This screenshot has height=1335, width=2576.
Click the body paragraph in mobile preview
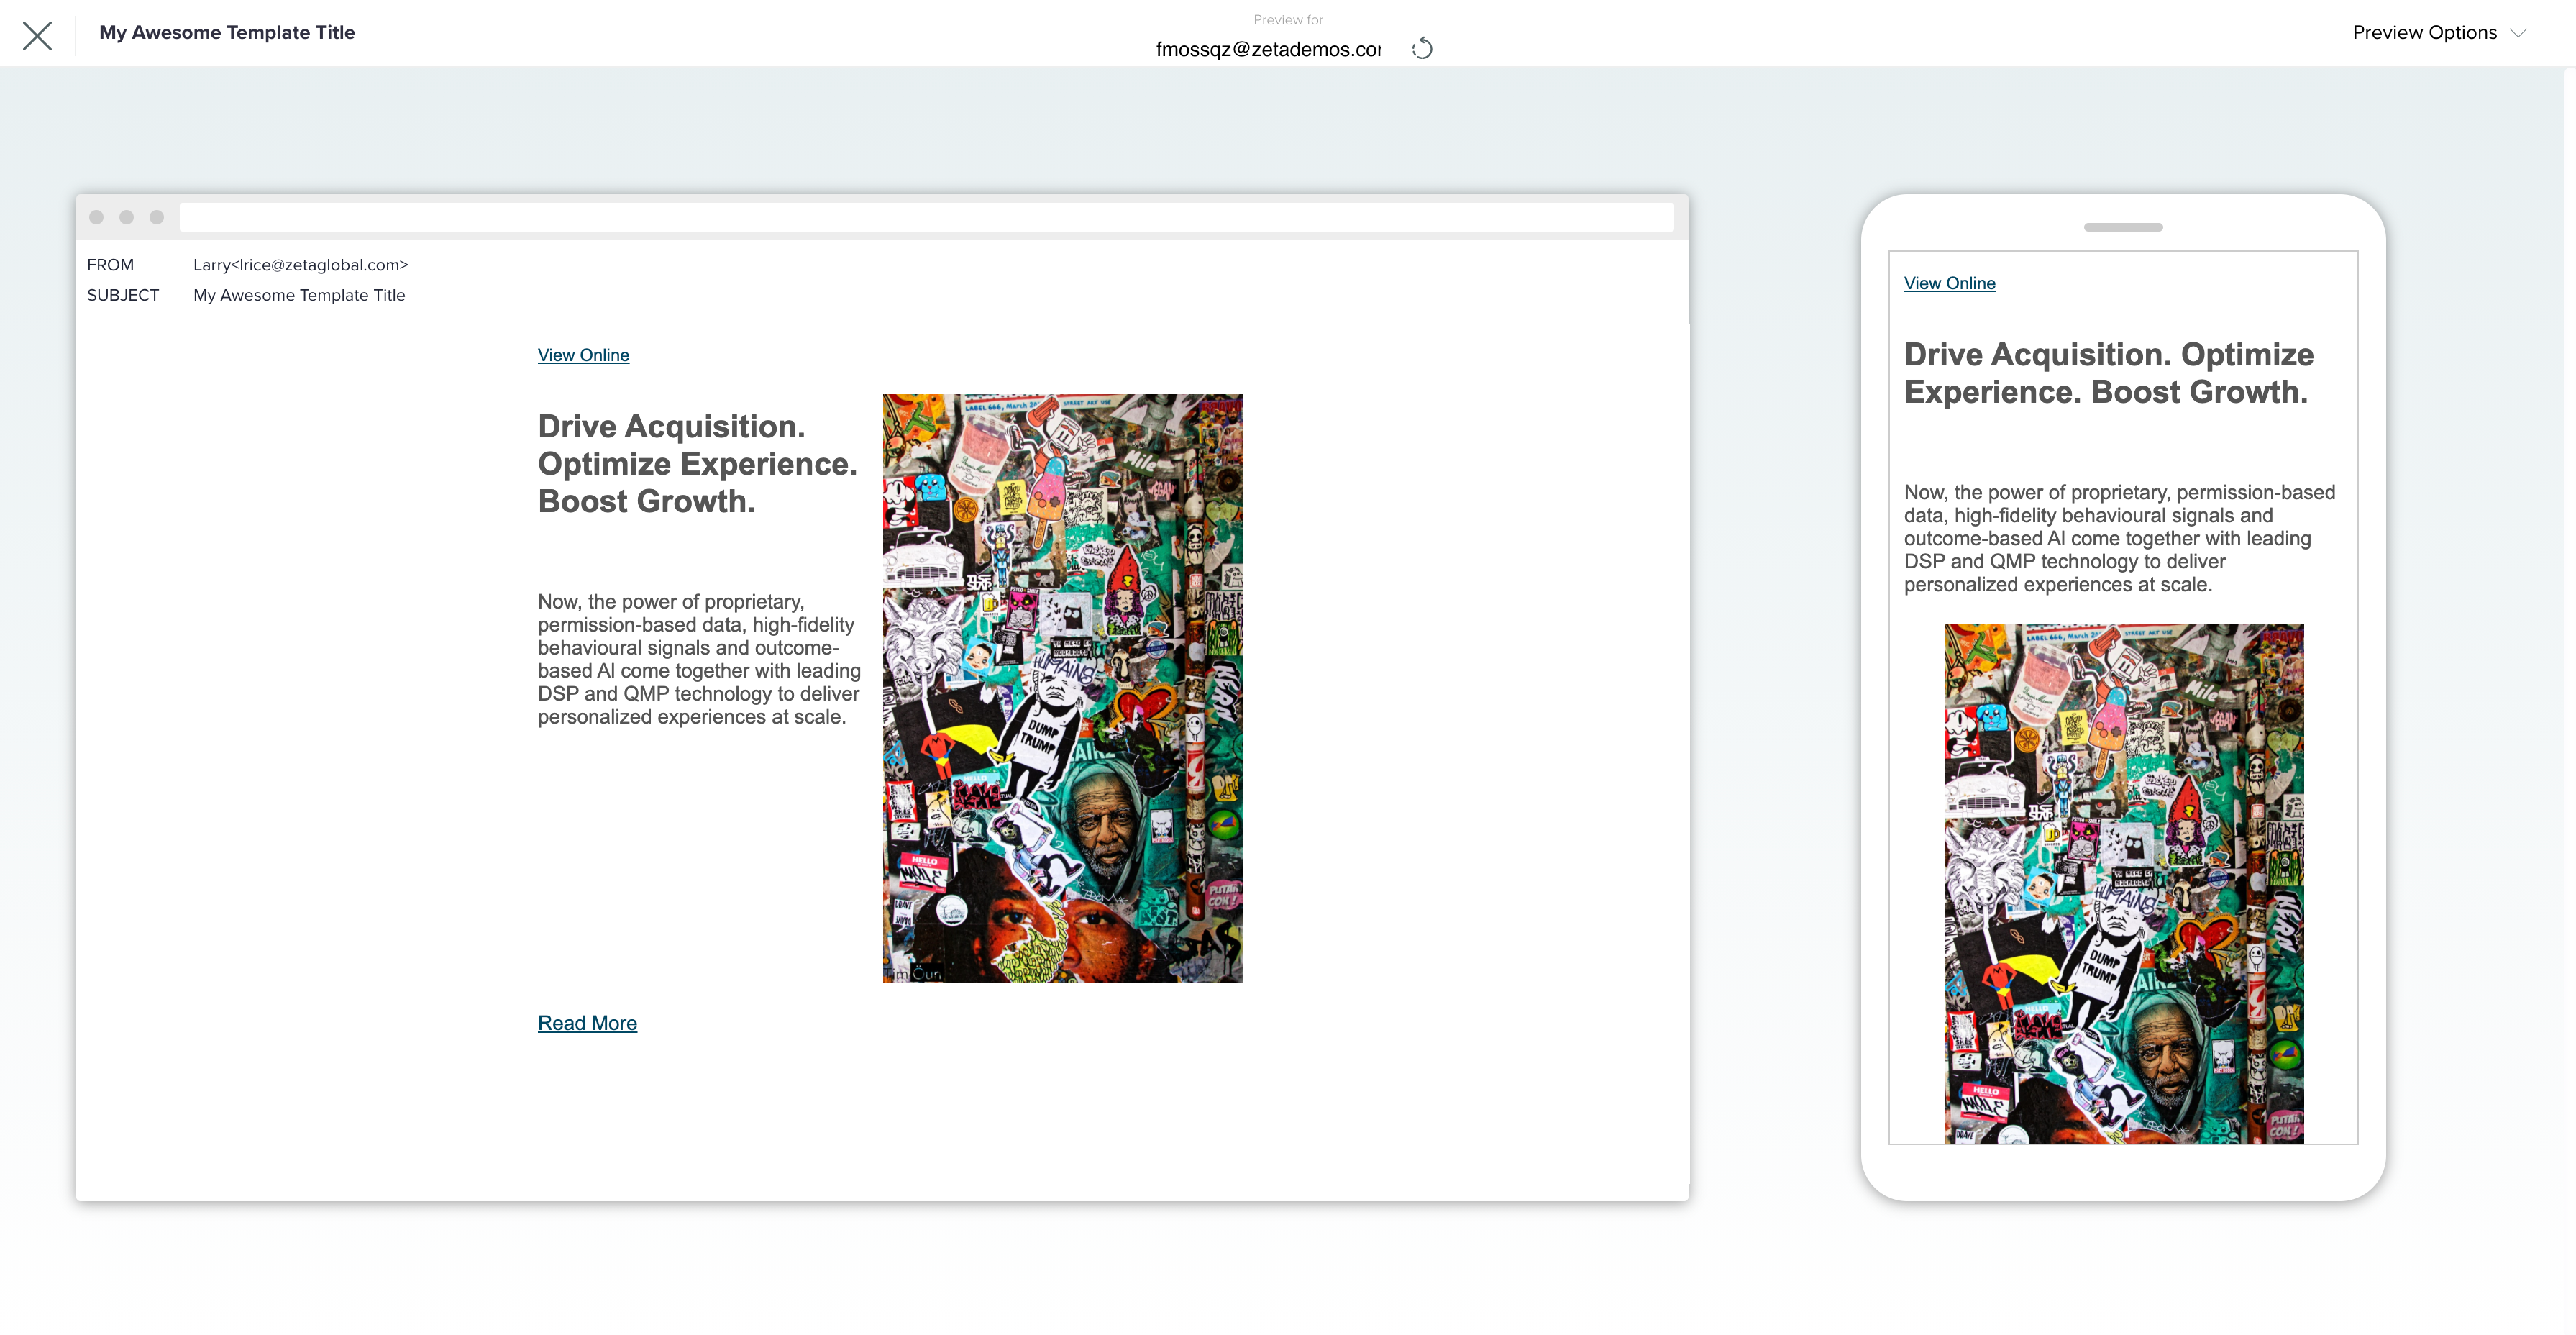(x=2119, y=538)
